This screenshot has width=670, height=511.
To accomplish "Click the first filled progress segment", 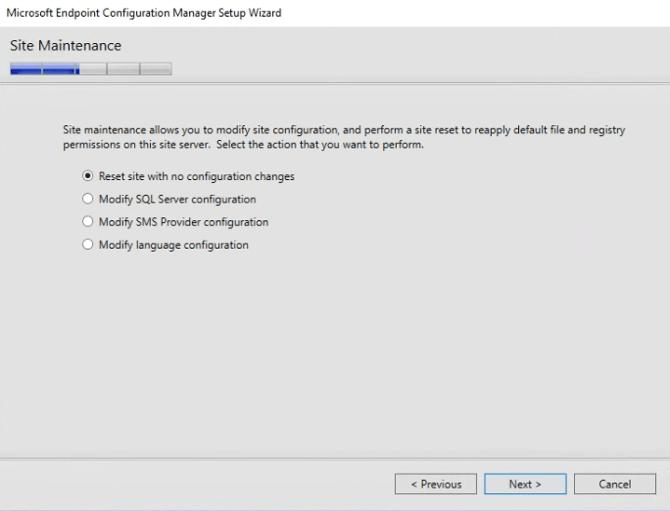I will [x=25, y=70].
